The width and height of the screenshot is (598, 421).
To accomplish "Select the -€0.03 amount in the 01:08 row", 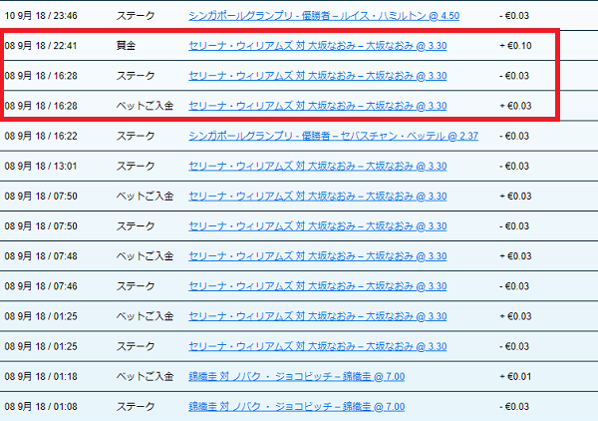I will pyautogui.click(x=514, y=406).
